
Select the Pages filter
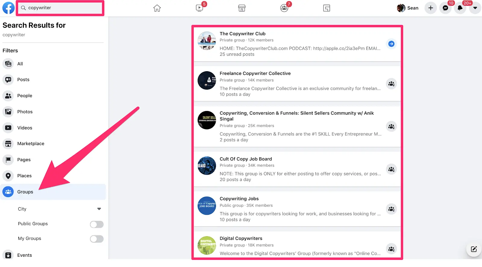[53, 160]
